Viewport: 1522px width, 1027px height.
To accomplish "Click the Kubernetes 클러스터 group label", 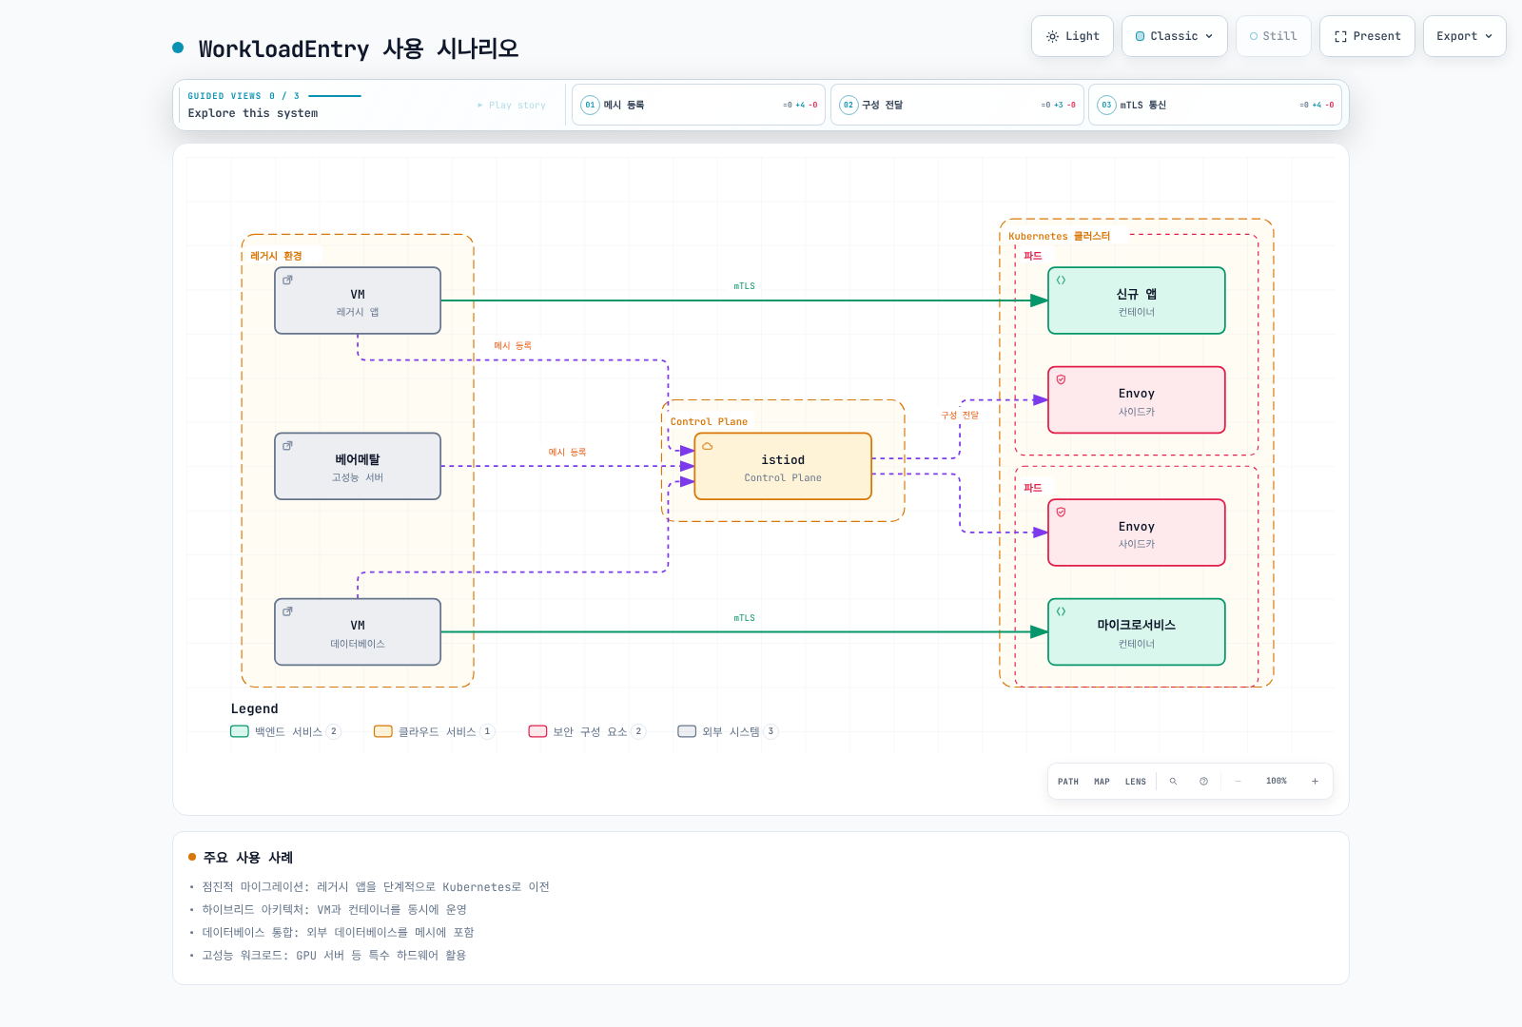I will tap(1059, 236).
